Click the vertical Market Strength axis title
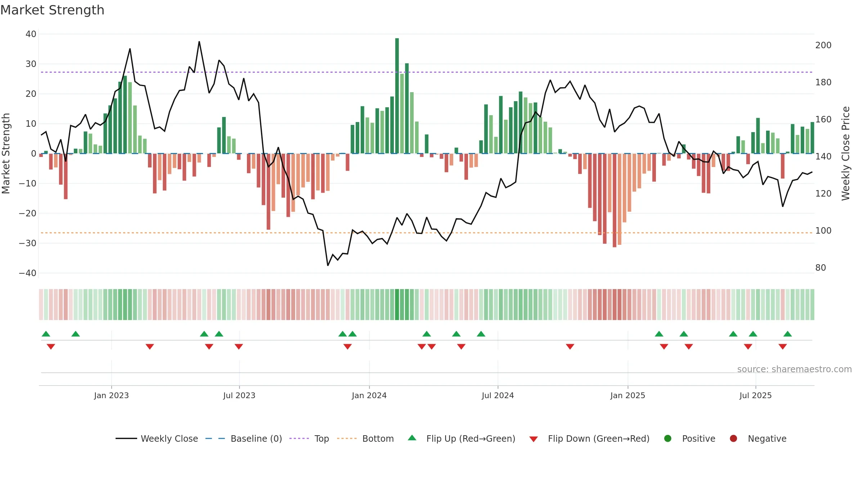 tap(6, 153)
